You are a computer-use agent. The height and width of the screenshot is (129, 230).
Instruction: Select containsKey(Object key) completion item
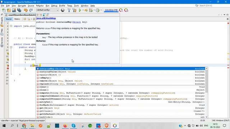tap(120, 69)
